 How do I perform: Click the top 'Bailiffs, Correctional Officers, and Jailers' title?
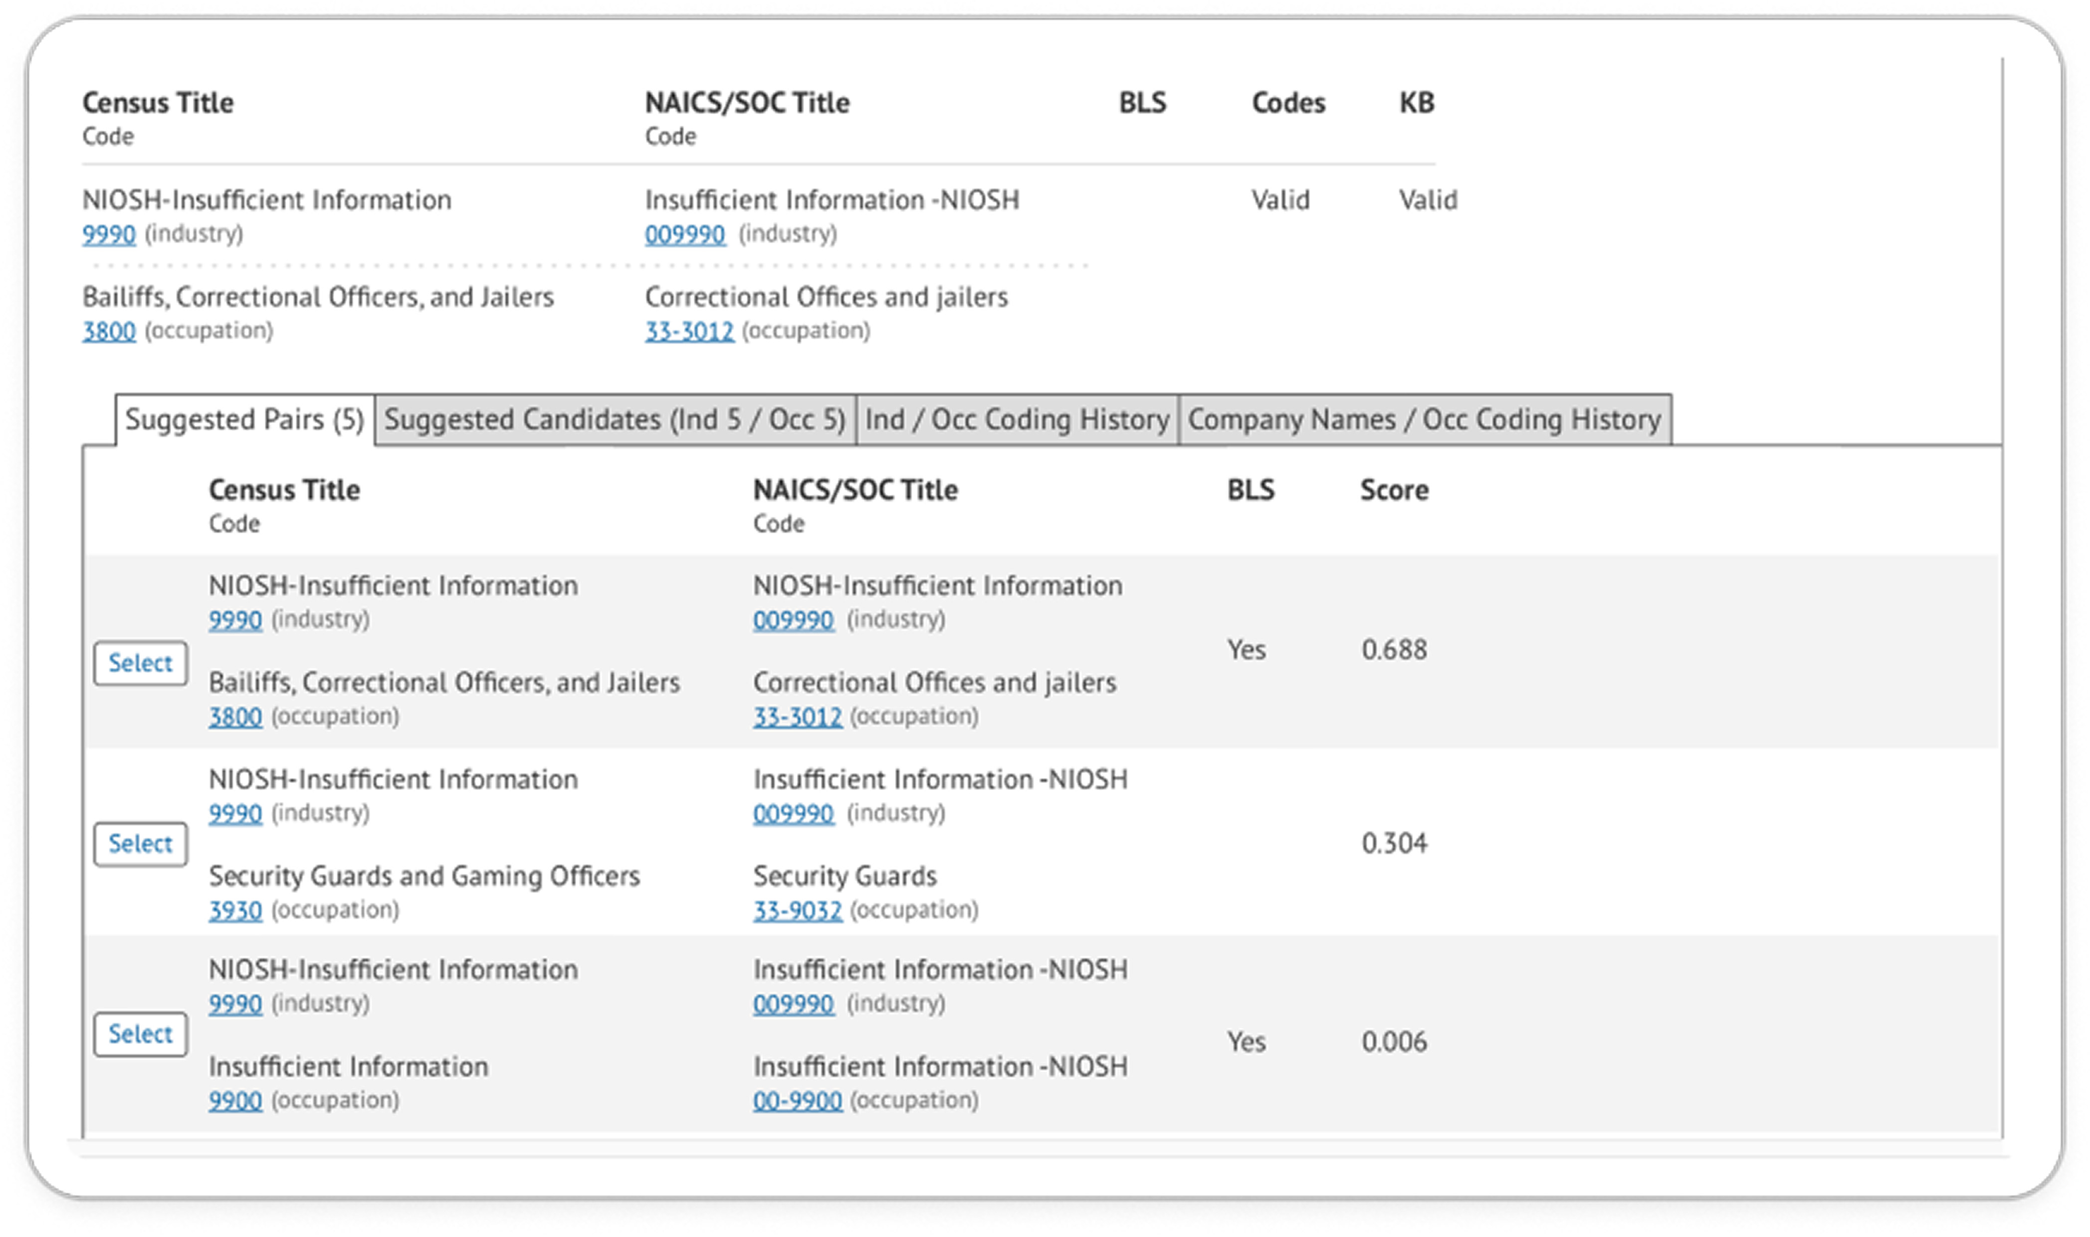pos(318,298)
